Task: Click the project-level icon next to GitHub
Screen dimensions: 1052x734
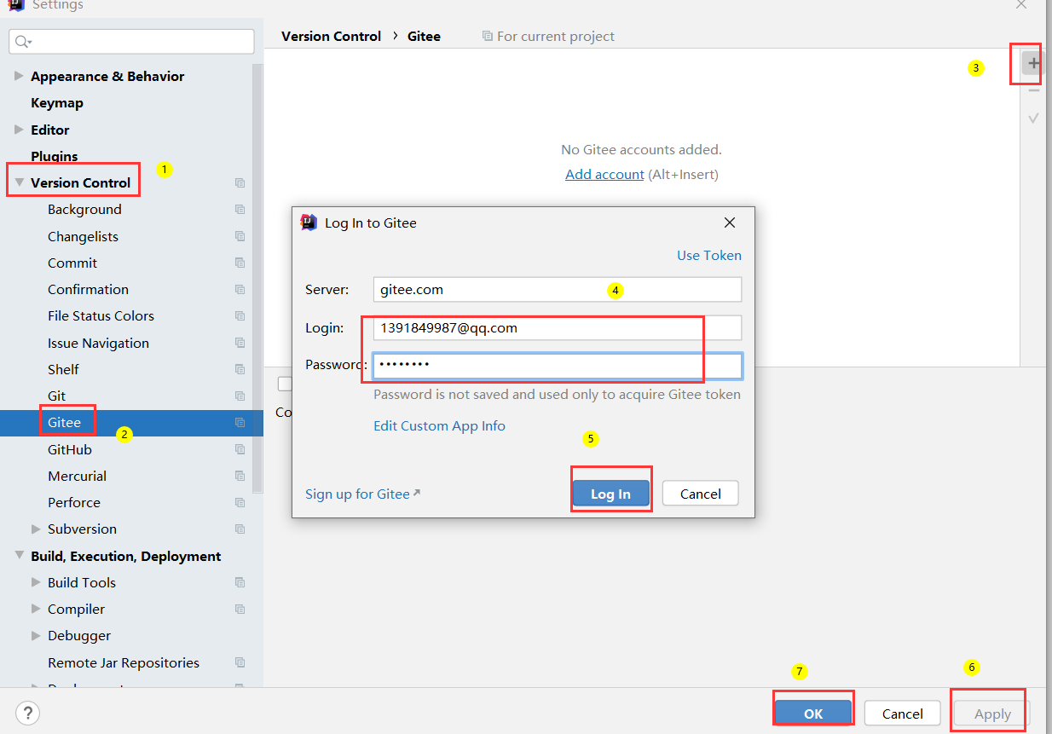Action: pos(240,449)
